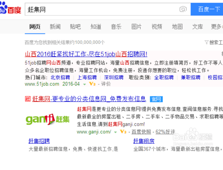Select the 网页 tab
Screen dimensions: 223x170
[35, 27]
